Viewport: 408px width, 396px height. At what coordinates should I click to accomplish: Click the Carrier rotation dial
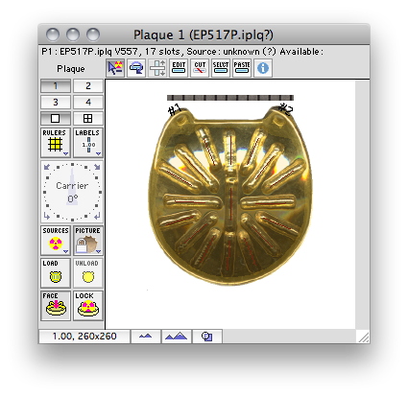coord(72,192)
